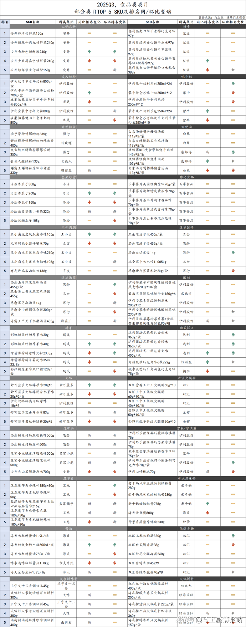Click green up arrow for 卫龙魔芋爽香辣味180g+30g
Screen dimensions: 246x627
89,485
